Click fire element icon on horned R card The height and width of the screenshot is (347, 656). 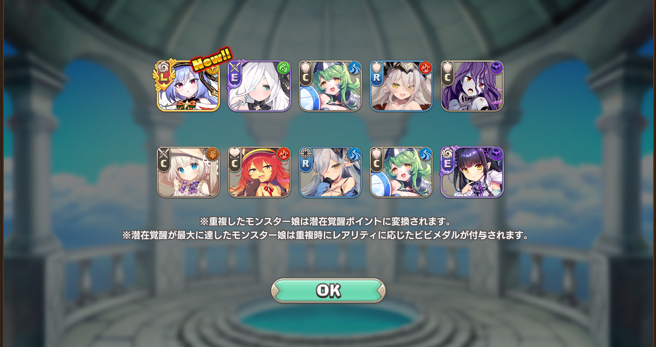click(x=425, y=67)
